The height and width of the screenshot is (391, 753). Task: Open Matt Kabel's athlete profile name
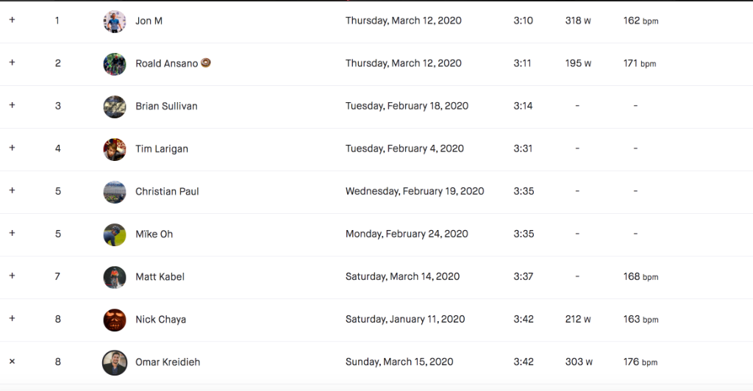click(160, 277)
